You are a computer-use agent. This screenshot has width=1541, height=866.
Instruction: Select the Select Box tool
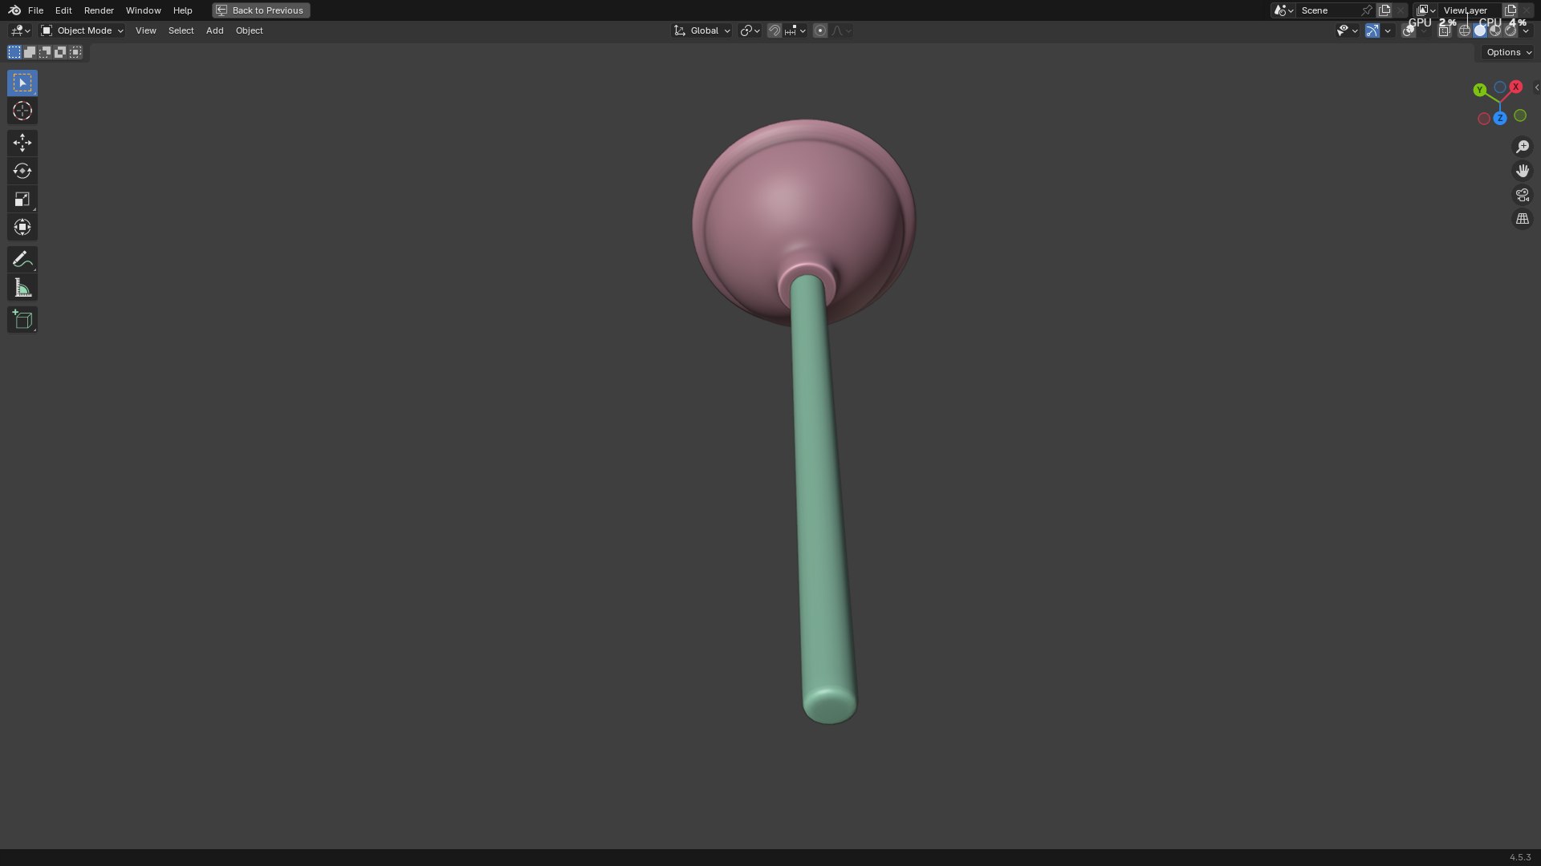[22, 83]
